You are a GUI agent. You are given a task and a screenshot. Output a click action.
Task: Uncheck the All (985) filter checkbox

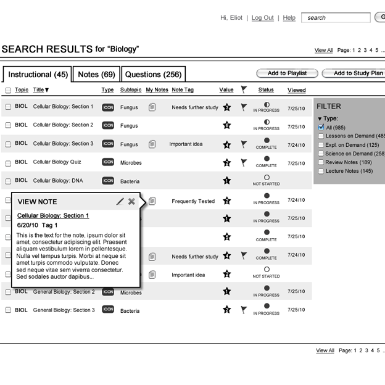pyautogui.click(x=321, y=128)
